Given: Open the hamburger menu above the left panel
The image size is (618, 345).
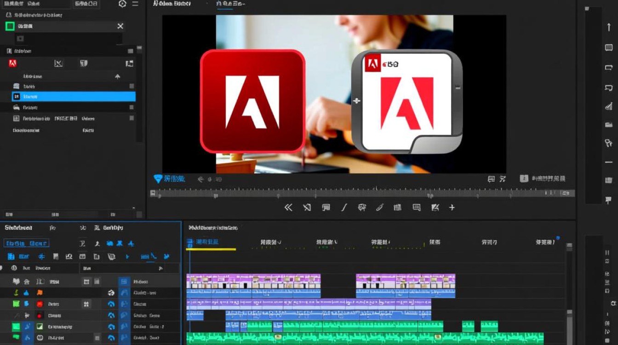Looking at the screenshot, I should click(x=135, y=4).
